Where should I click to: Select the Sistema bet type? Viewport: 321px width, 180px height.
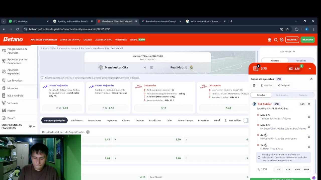pyautogui.click(x=303, y=95)
